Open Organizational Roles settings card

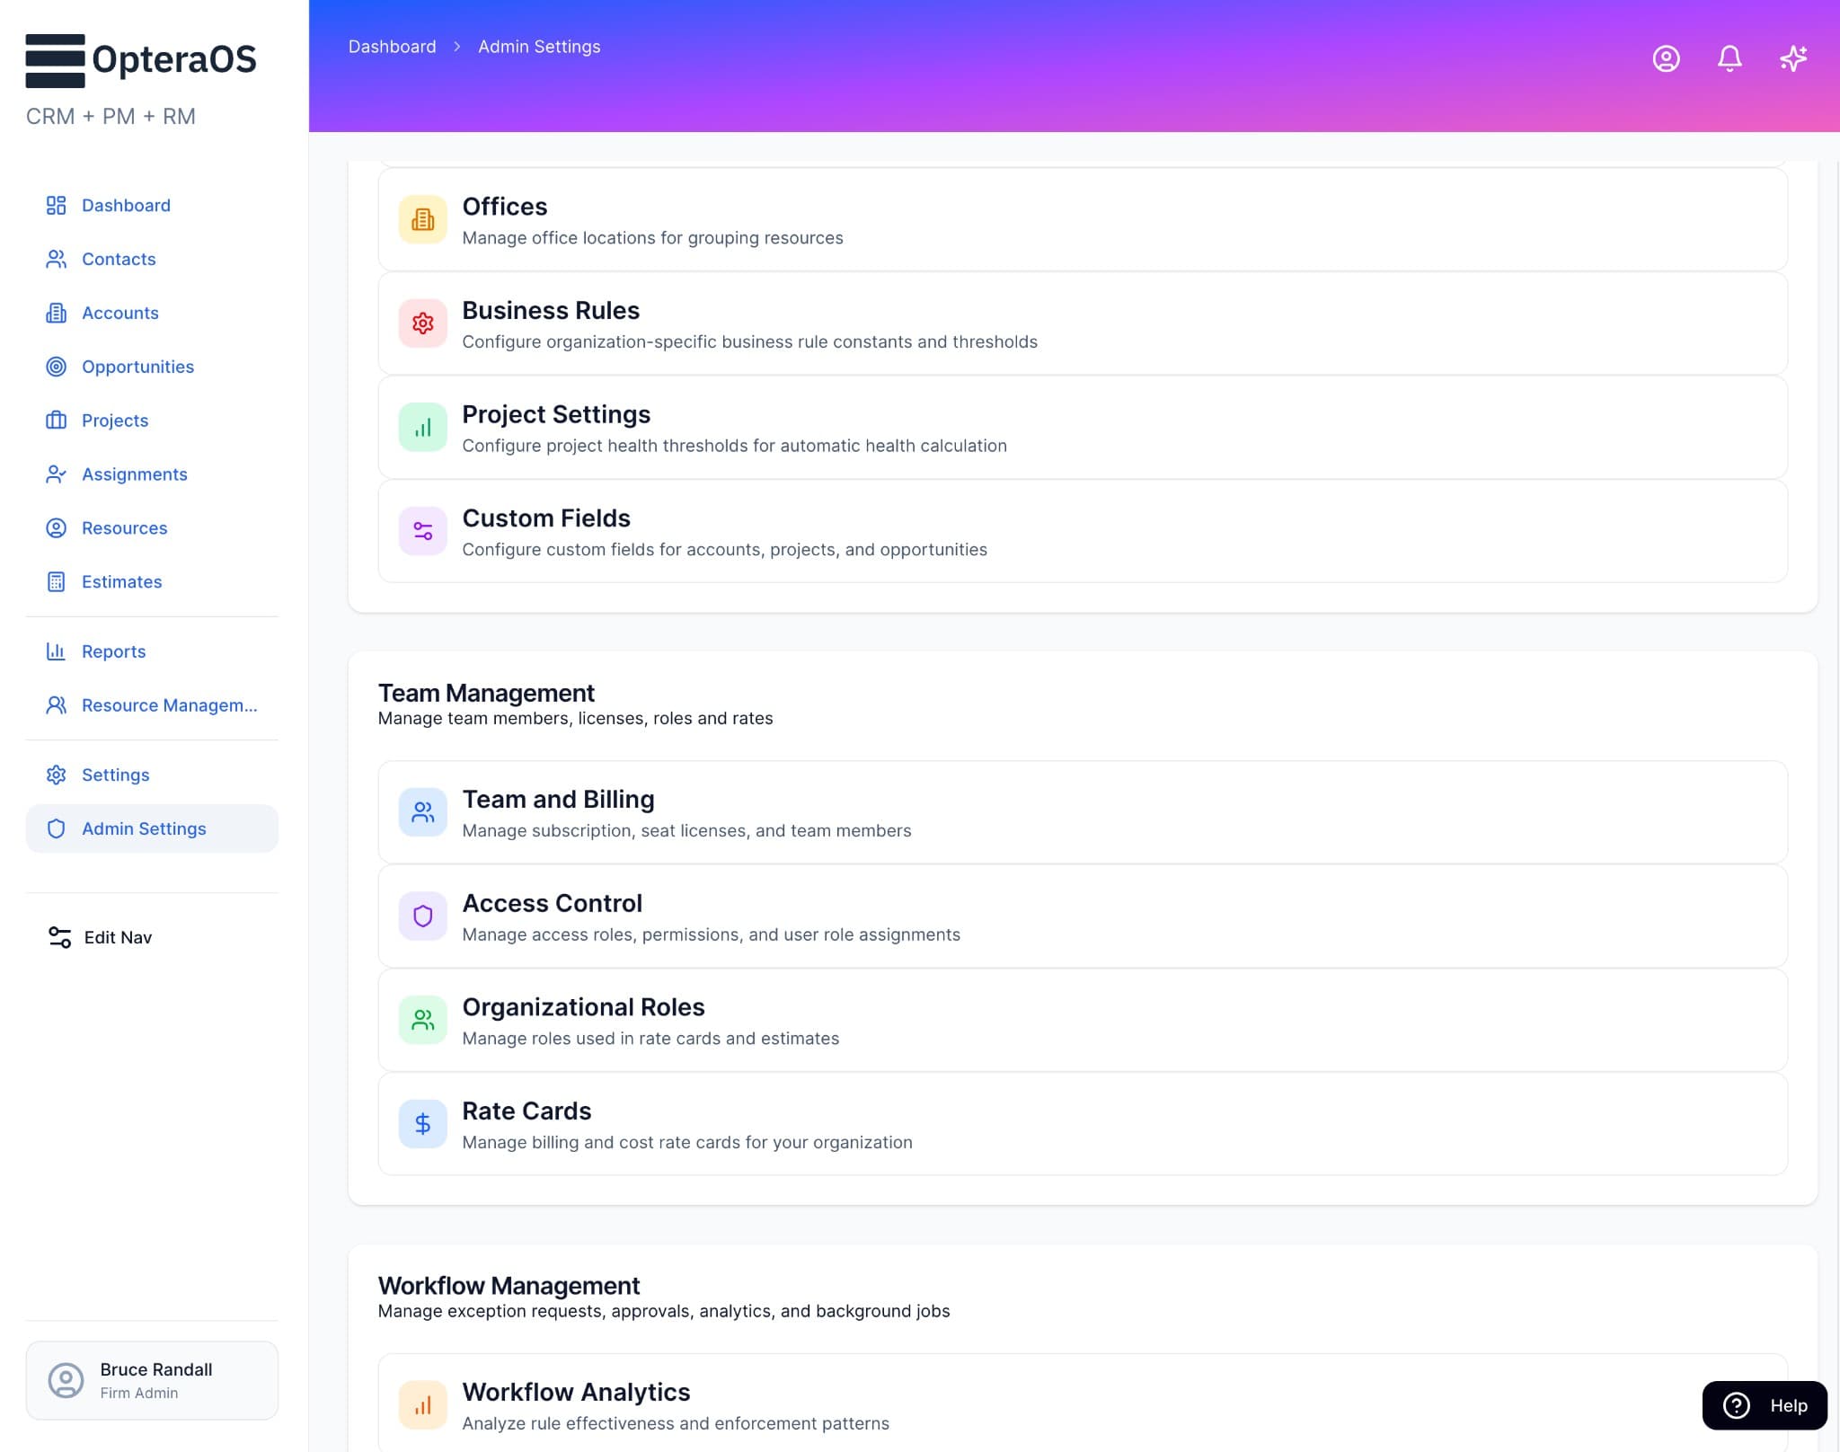[x=583, y=1020]
